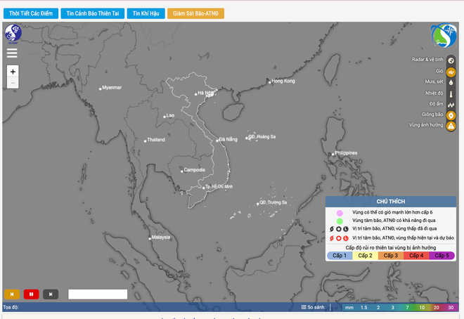464x319 pixels.
Task: Click the round globe logo at top right
Action: tap(443, 37)
